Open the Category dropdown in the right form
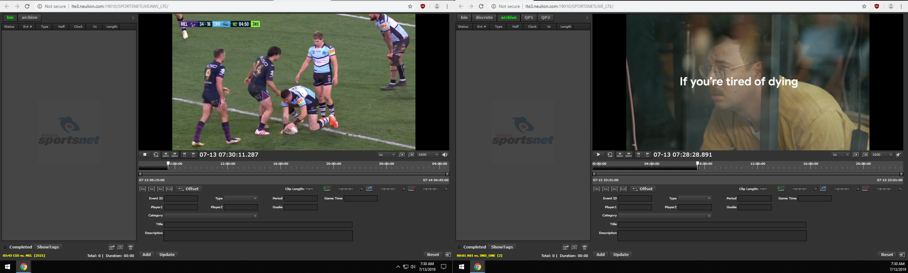 665,216
